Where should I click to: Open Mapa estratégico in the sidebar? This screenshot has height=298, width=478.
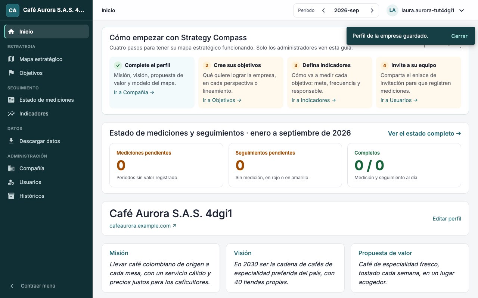[x=46, y=59]
